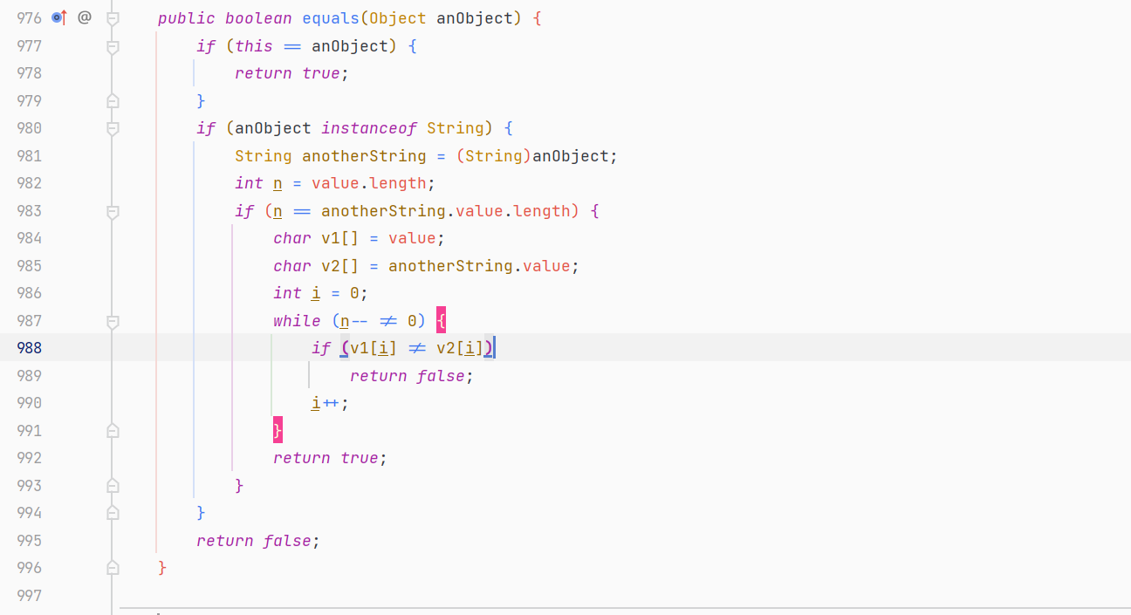Click 'anotherString.value.length' on line 983
The height and width of the screenshot is (615, 1131).
(446, 211)
